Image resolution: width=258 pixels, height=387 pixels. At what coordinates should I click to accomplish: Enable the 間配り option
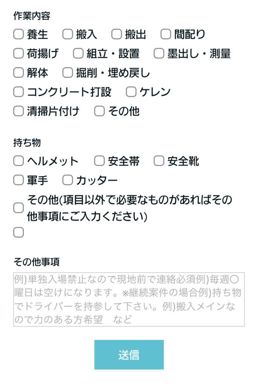[x=166, y=34]
